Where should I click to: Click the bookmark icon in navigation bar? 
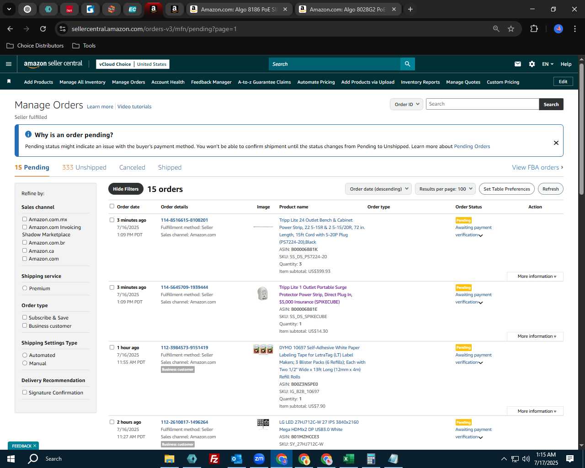[9, 81]
